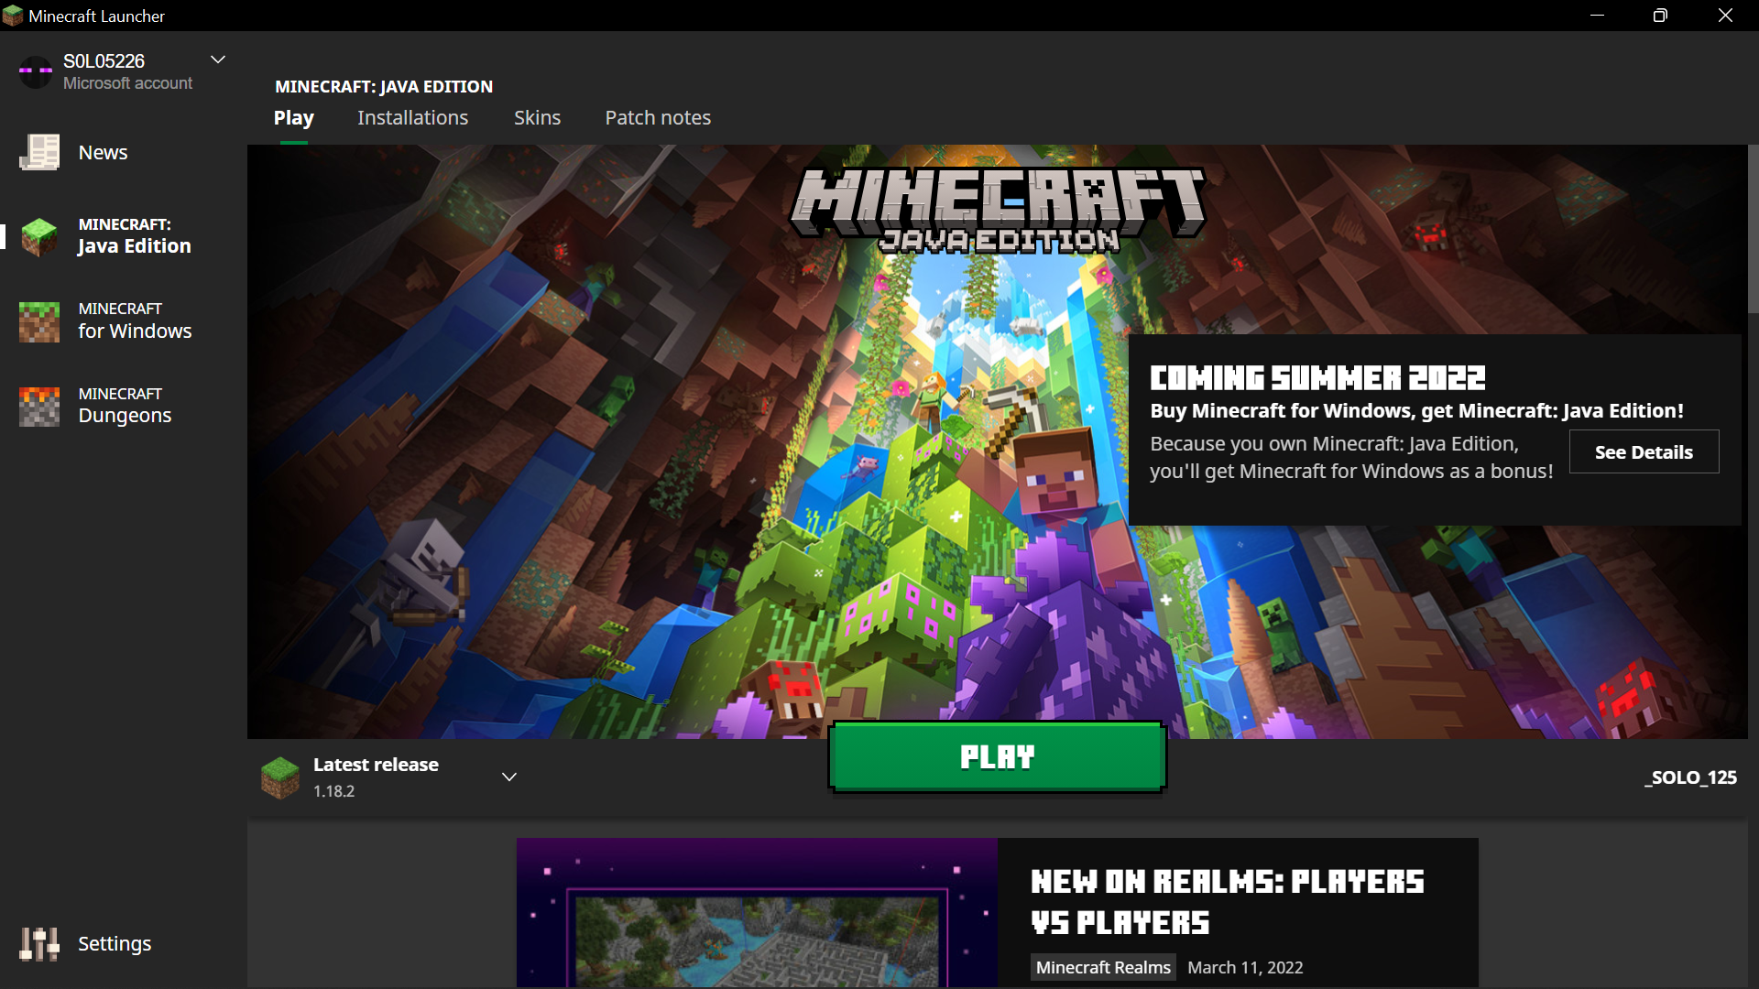Click the S0L05226 account avatar
This screenshot has height=989, width=1759.
tap(36, 71)
